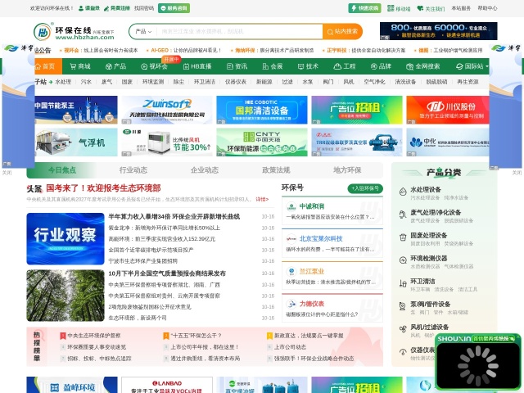This screenshot has height=393, width=524.
Task: Click the search icon beside 全网搜索
Action: (x=409, y=66)
